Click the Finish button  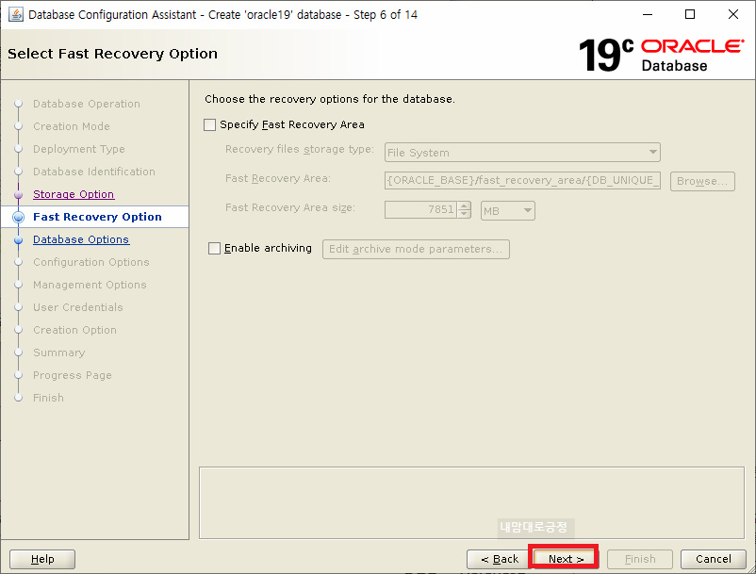[640, 559]
